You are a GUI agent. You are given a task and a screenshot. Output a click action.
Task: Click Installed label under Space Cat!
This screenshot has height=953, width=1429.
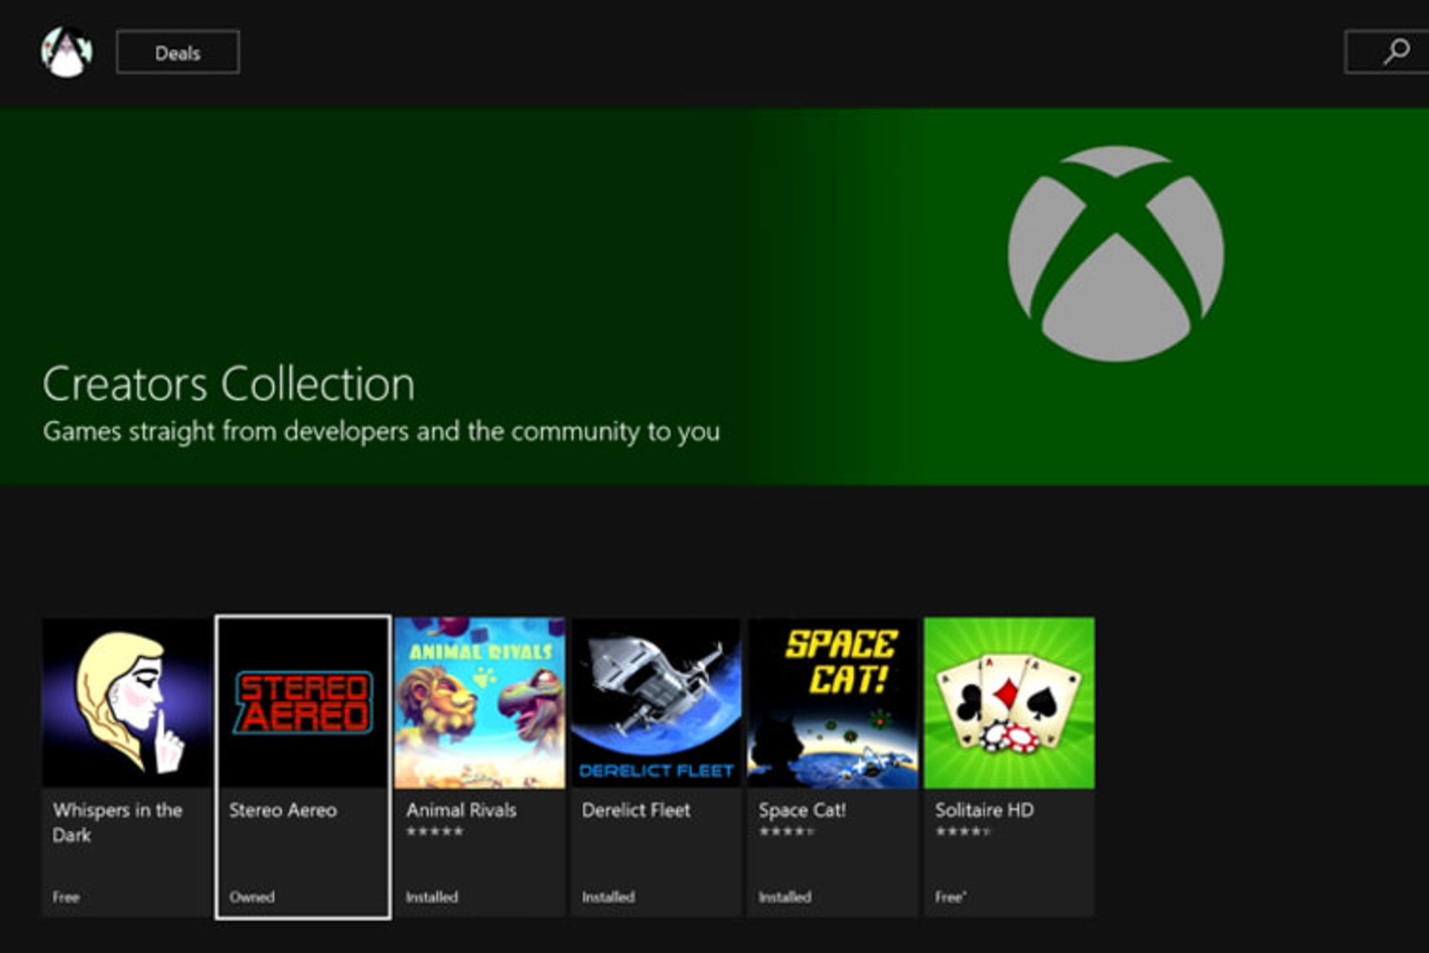click(784, 897)
